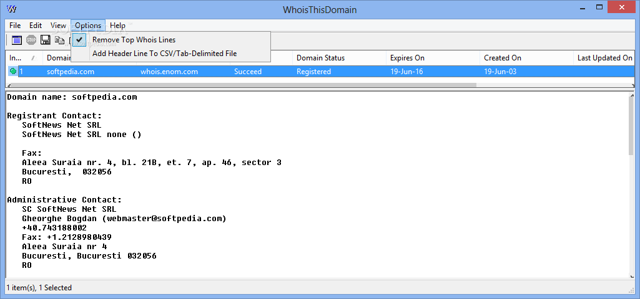This screenshot has height=299, width=640.
Task: Open the File menu
Action: coord(15,26)
